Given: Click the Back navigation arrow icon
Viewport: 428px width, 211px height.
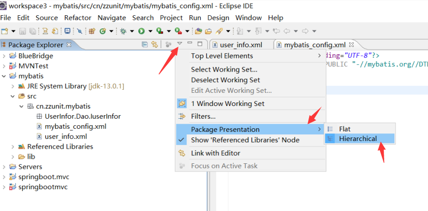Looking at the screenshot, I should point(287,31).
